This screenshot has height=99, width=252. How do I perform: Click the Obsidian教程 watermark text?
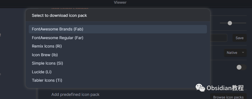[225, 88]
